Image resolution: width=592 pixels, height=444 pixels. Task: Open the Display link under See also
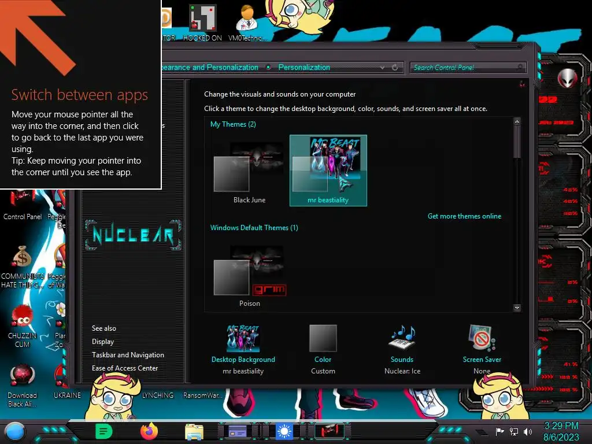pyautogui.click(x=103, y=342)
